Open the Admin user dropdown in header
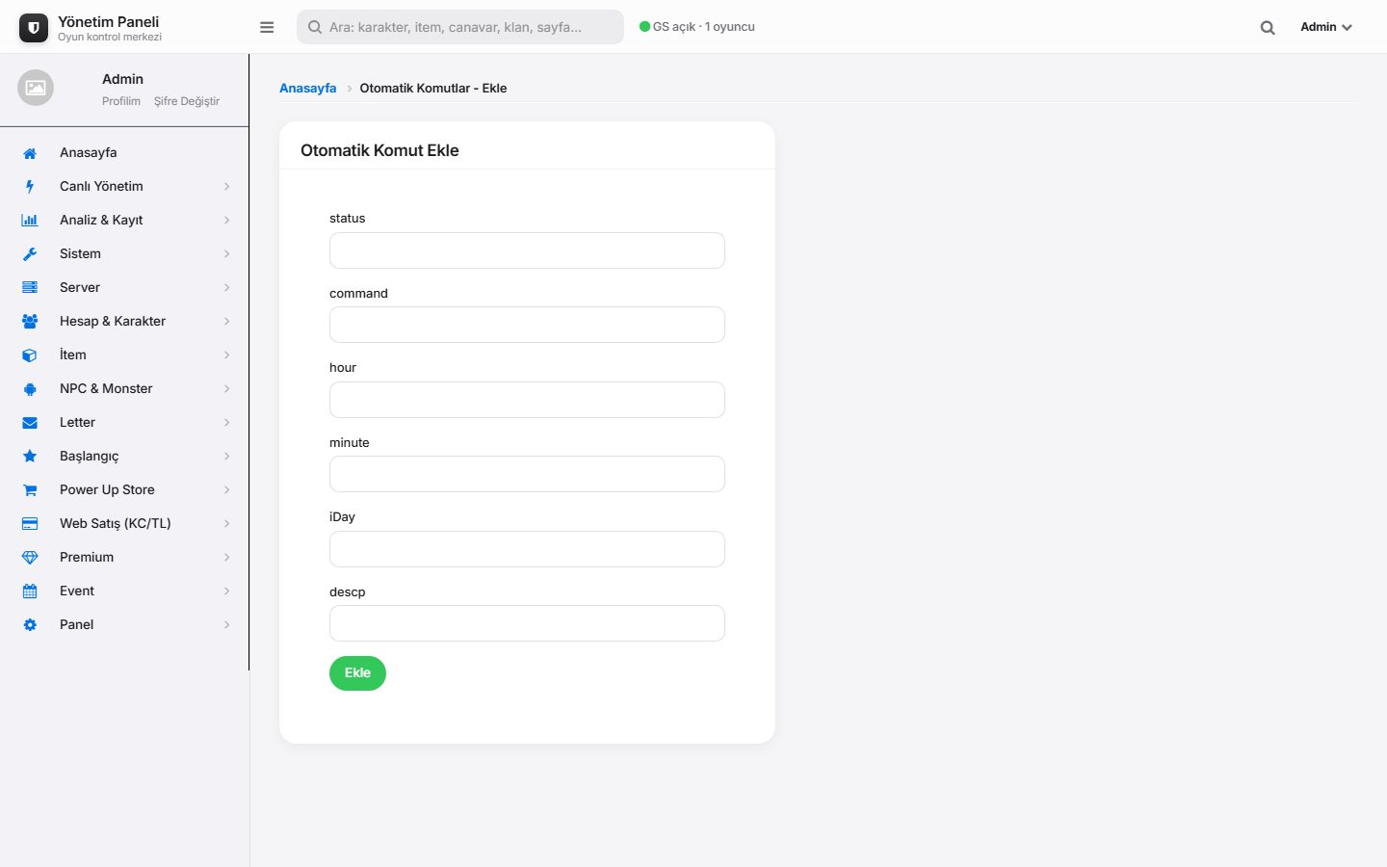 1326,27
